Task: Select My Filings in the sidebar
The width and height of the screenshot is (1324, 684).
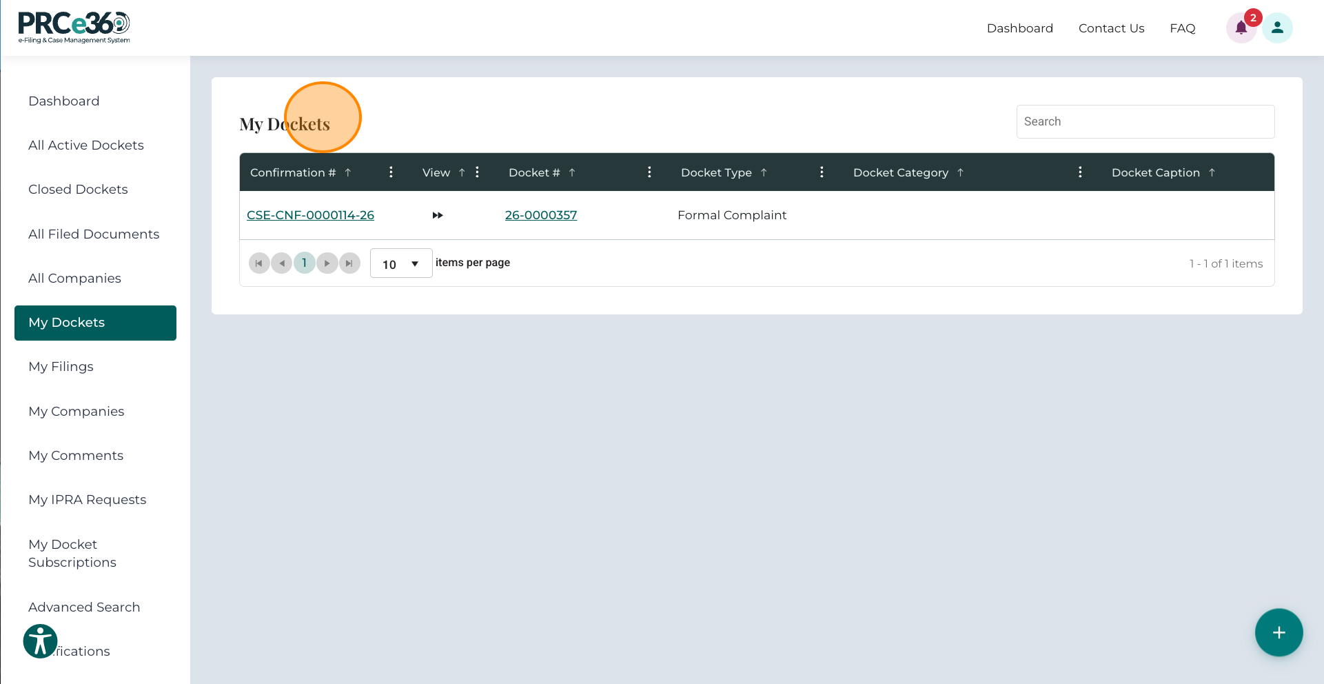Action: [61, 366]
